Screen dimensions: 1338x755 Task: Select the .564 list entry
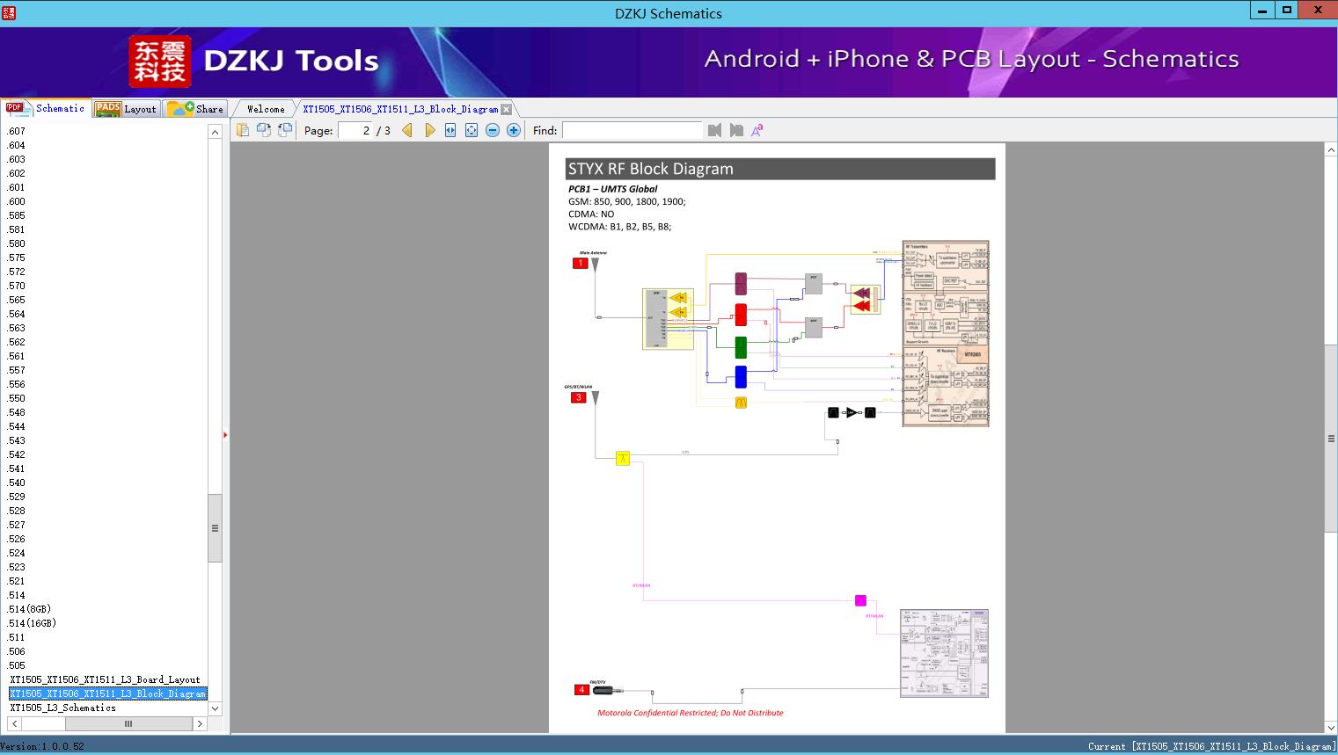point(17,314)
